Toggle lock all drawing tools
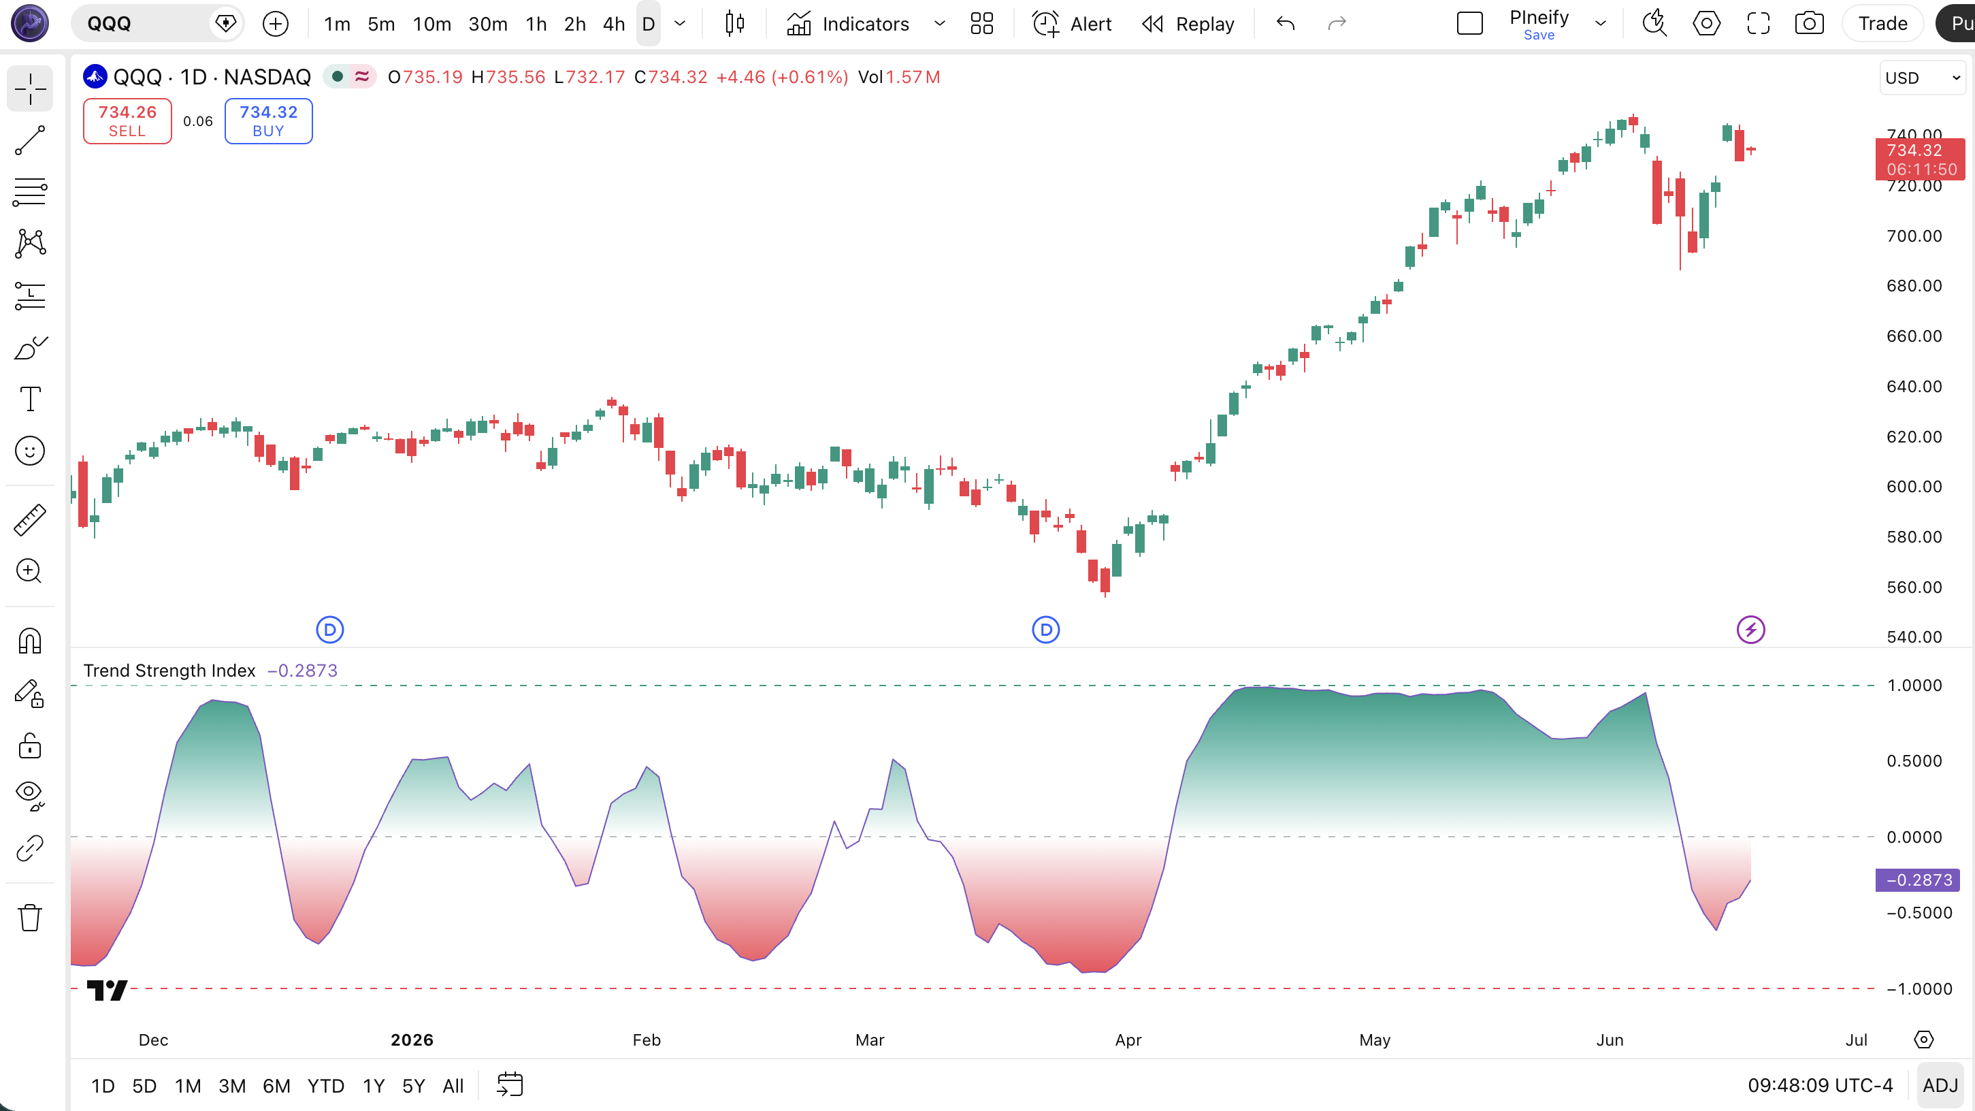1975x1111 pixels. click(30, 745)
